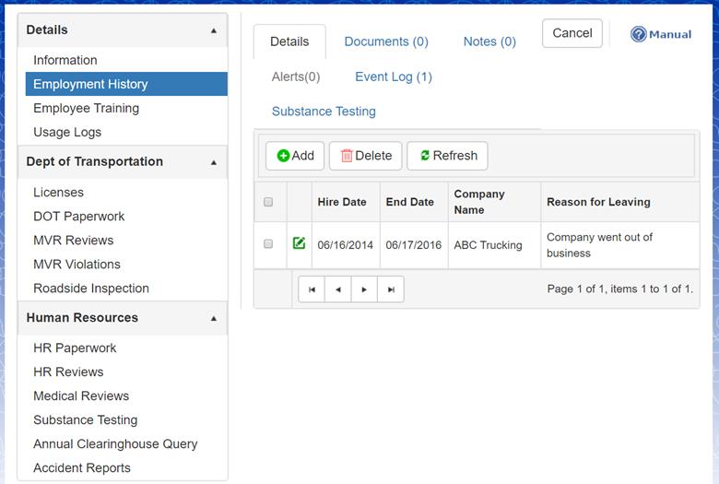Go to the first page of results
This screenshot has height=484, width=719.
[312, 289]
